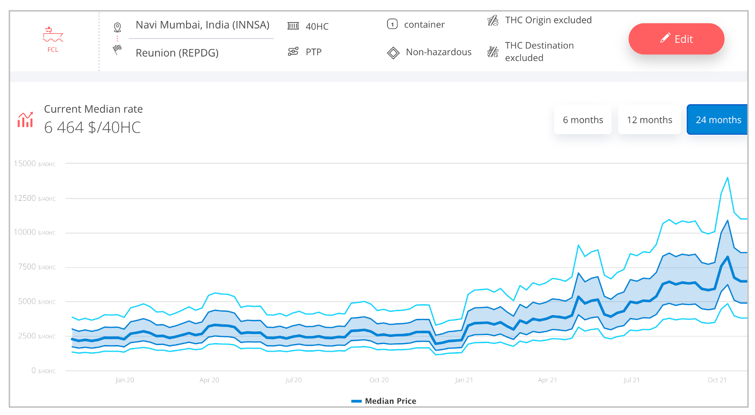Click the 7500 $/40HC axis label
Screen dimensions: 755x415
point(37,267)
